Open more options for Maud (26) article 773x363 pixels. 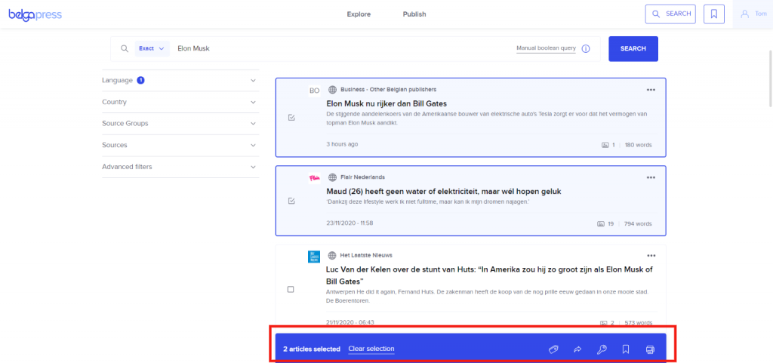click(x=651, y=177)
